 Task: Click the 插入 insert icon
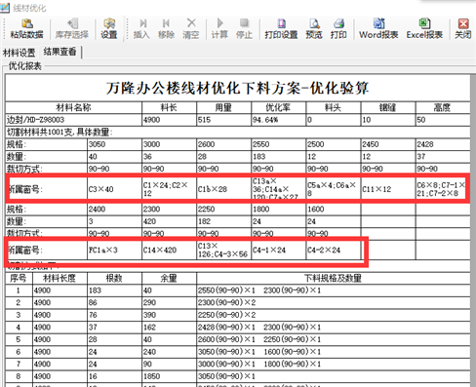click(141, 28)
